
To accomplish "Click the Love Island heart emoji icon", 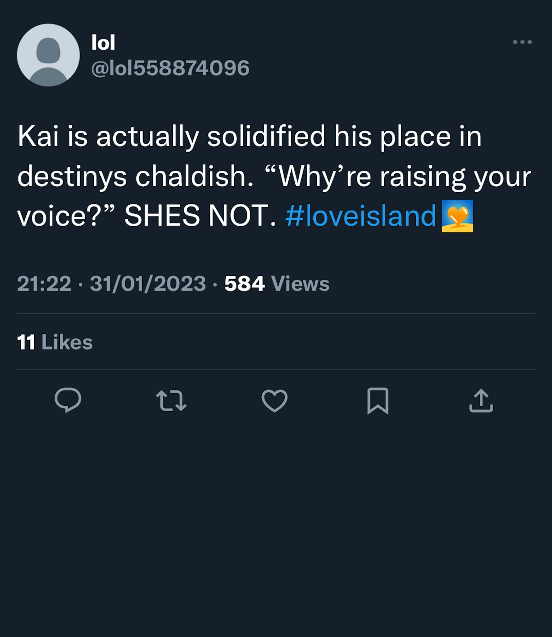I will tap(457, 216).
